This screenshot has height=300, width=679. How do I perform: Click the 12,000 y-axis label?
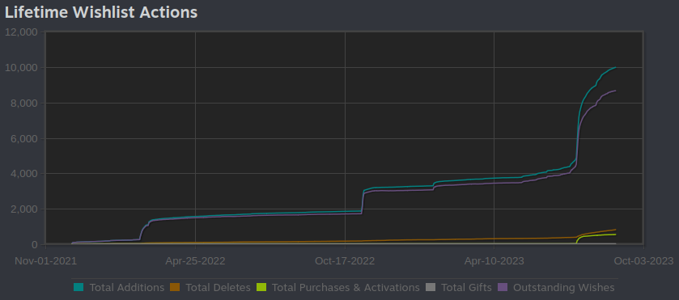pyautogui.click(x=22, y=32)
